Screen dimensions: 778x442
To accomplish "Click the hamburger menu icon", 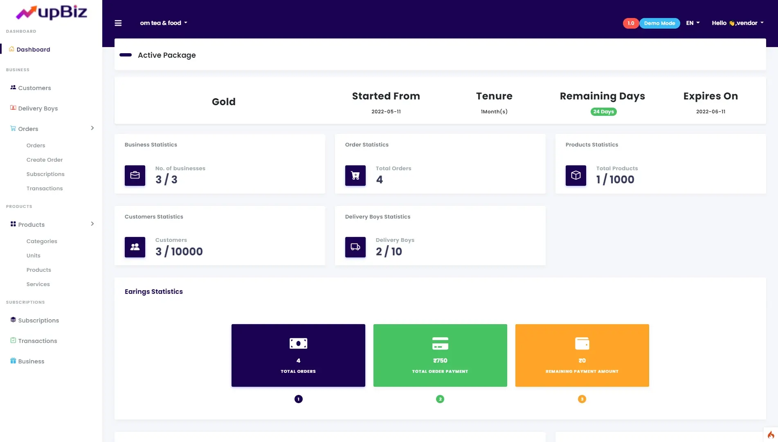I will [x=118, y=23].
